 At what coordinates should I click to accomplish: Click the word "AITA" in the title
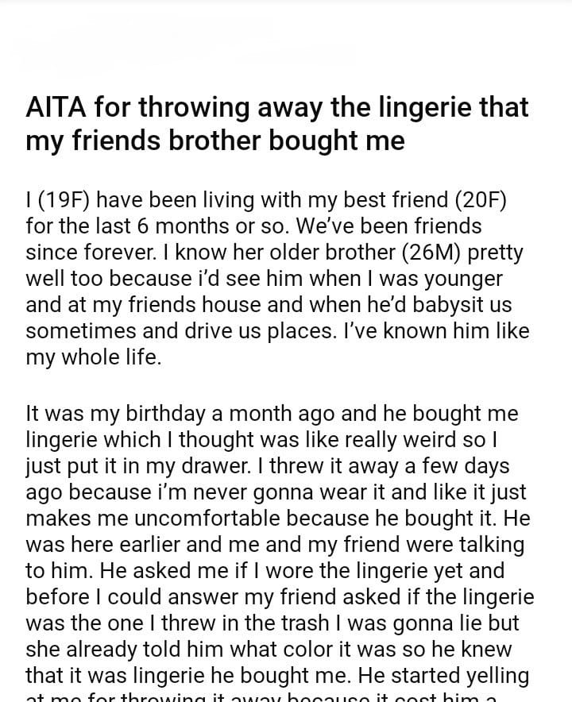pos(57,107)
